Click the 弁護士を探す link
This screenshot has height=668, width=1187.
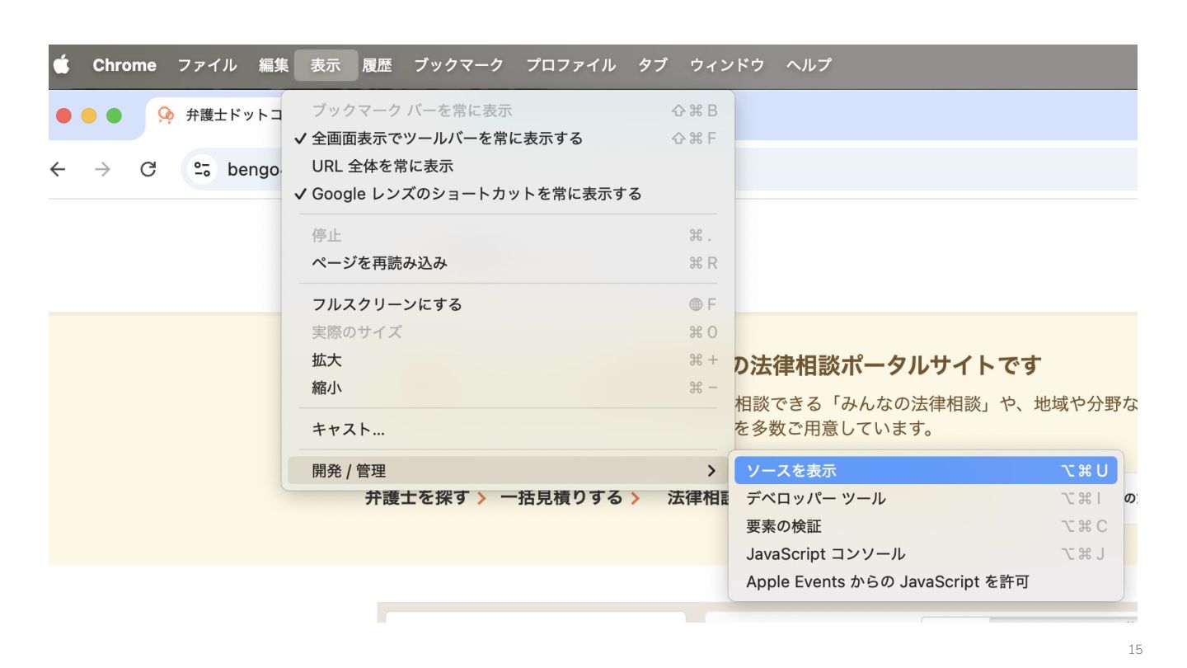(x=425, y=498)
